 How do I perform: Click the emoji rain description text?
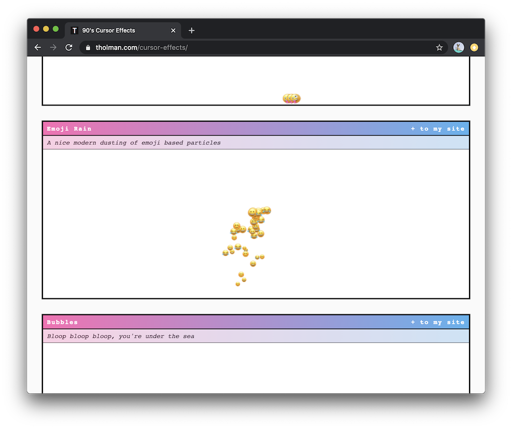tap(134, 143)
